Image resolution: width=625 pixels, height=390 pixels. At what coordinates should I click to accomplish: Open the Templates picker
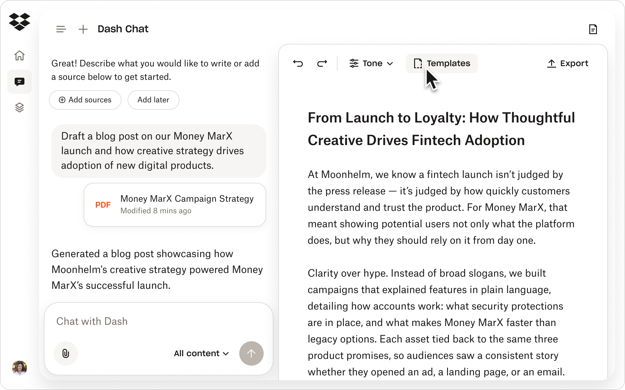pos(442,63)
